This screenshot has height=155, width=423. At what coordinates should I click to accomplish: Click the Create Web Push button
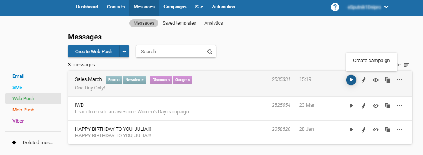pyautogui.click(x=93, y=51)
